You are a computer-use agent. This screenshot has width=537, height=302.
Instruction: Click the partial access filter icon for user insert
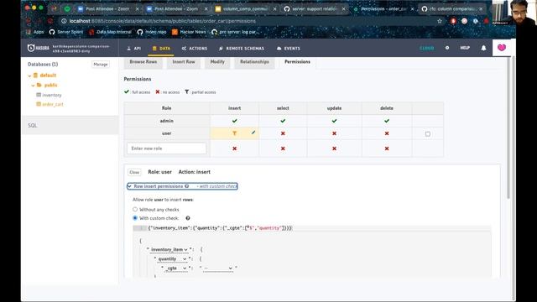pyautogui.click(x=235, y=133)
